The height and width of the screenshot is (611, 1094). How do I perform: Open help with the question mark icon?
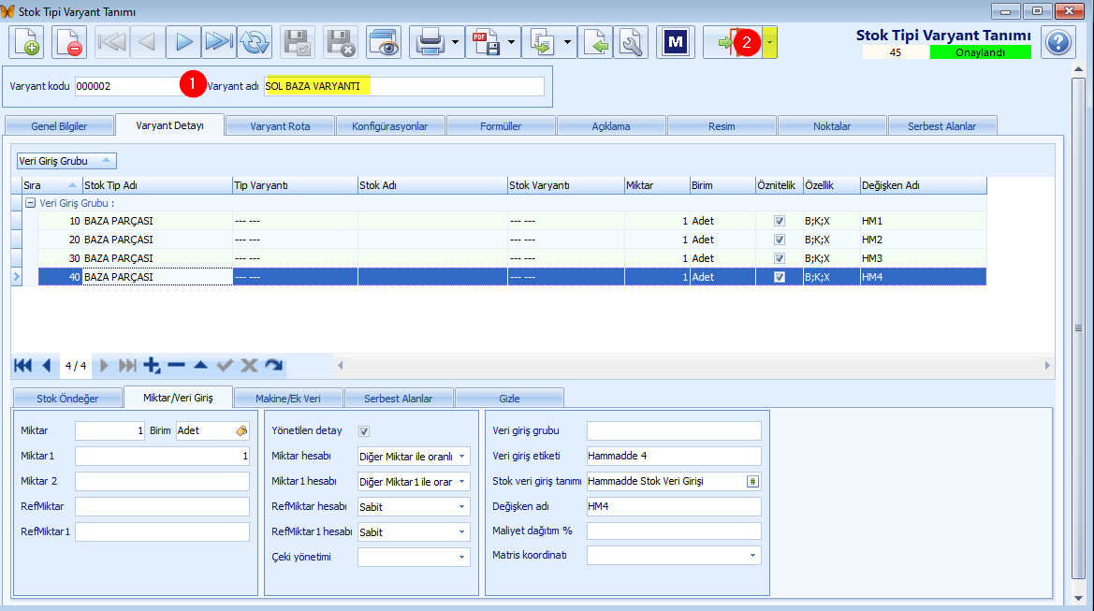point(1058,42)
